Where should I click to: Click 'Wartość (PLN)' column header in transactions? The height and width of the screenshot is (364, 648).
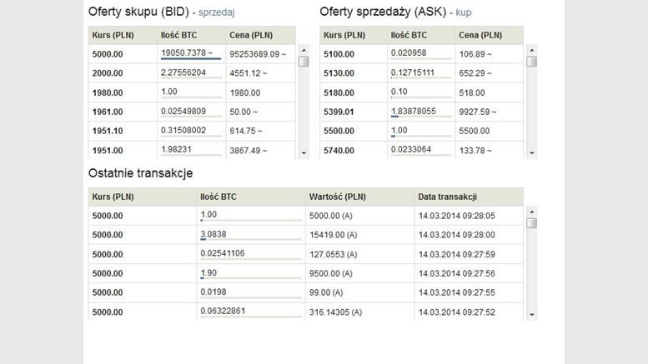tap(337, 197)
